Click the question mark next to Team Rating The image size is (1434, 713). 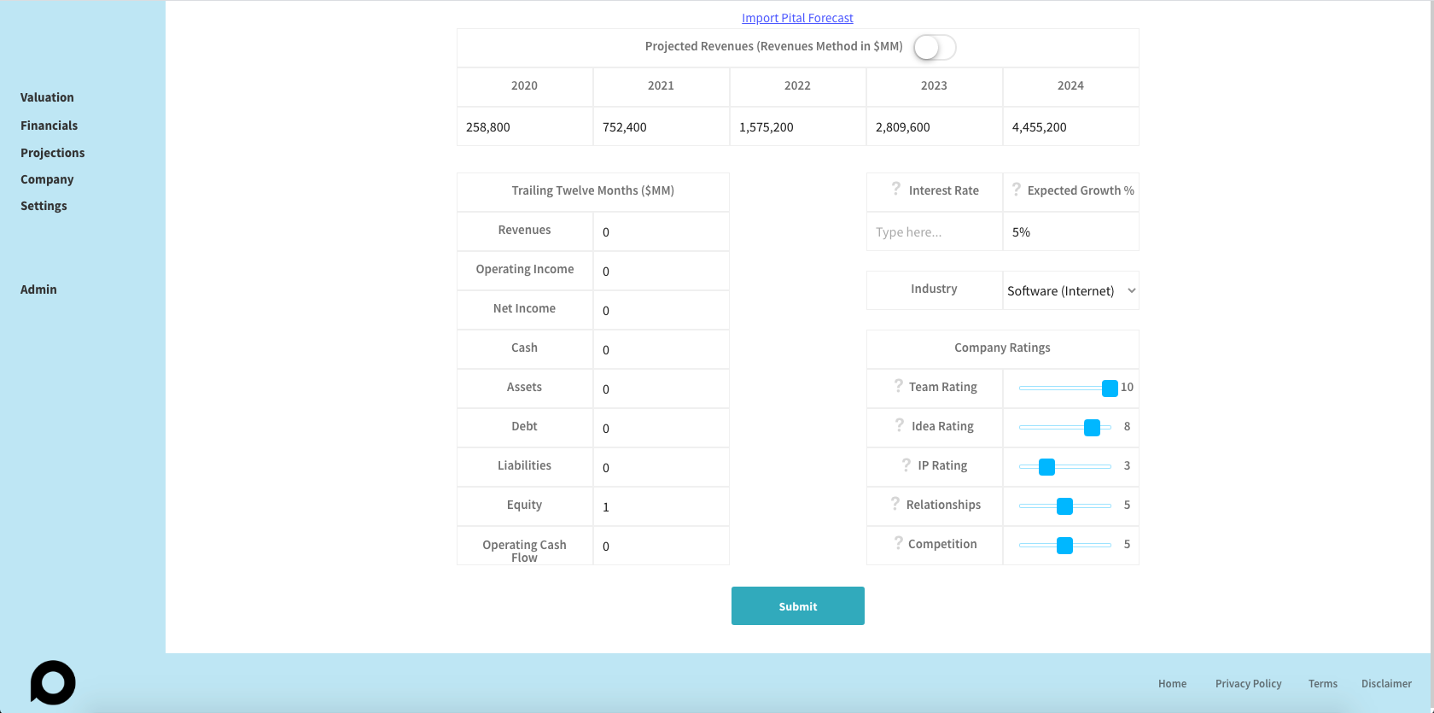898,386
